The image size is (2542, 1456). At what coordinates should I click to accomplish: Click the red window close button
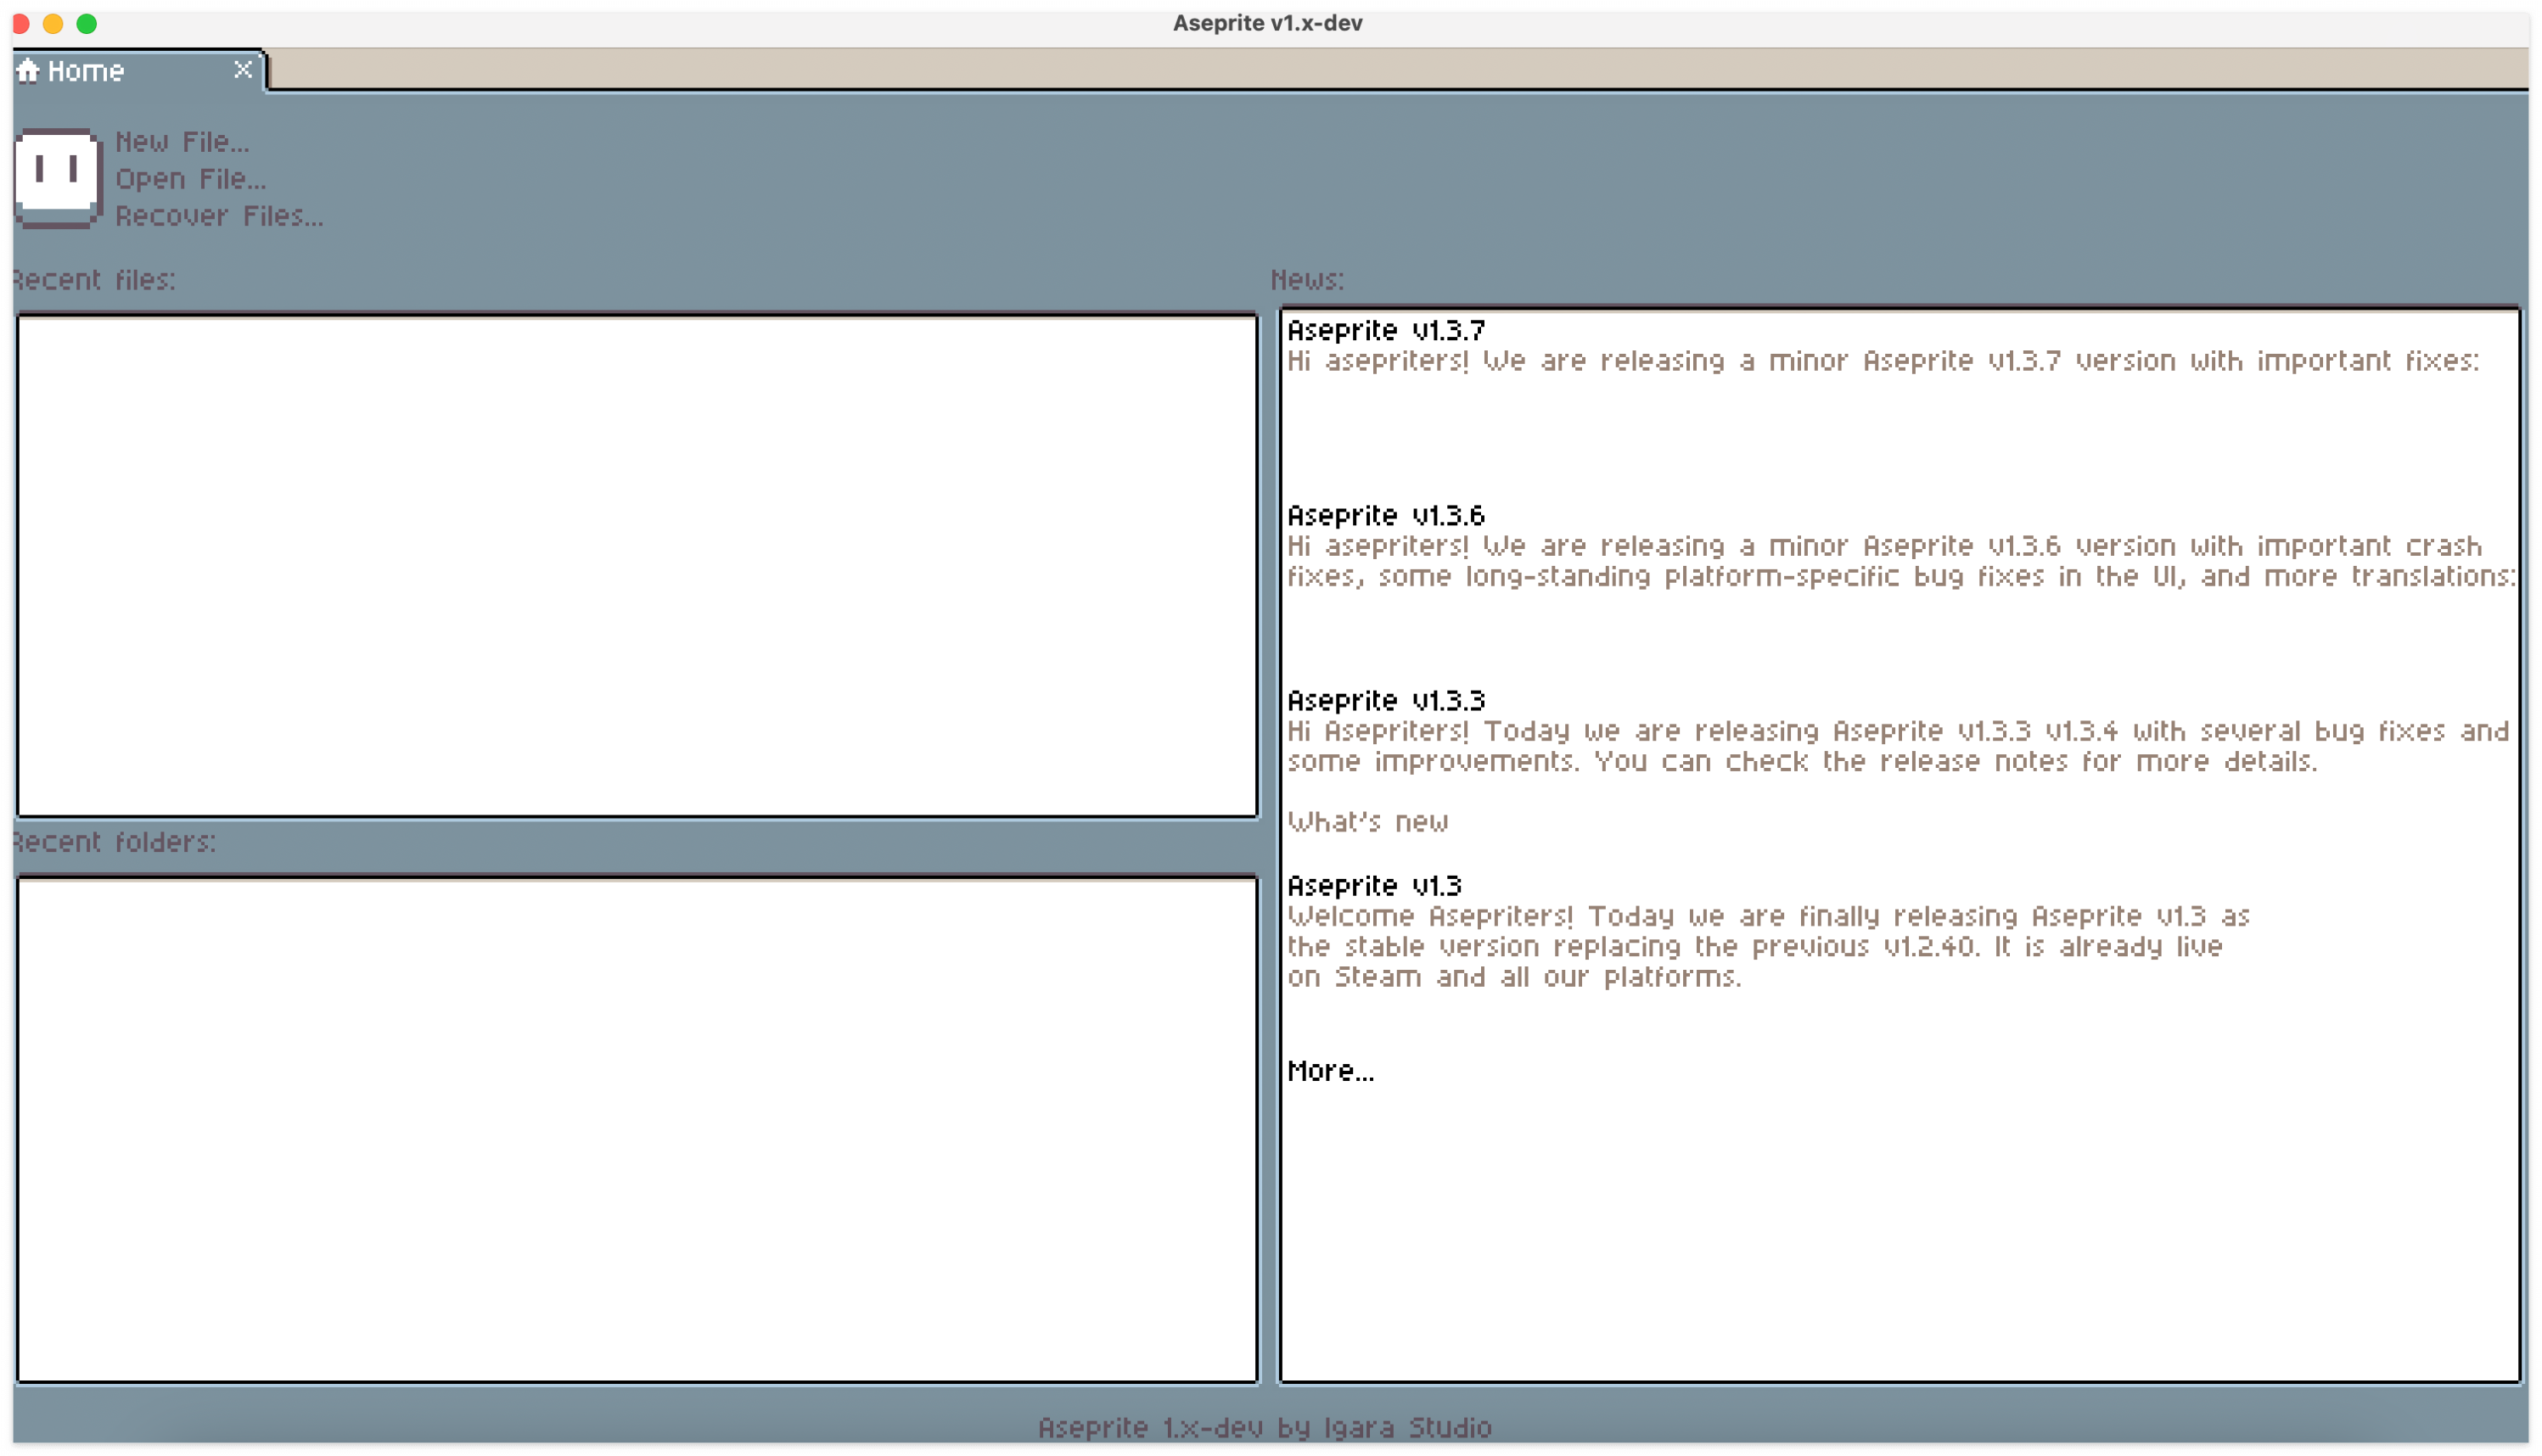21,23
